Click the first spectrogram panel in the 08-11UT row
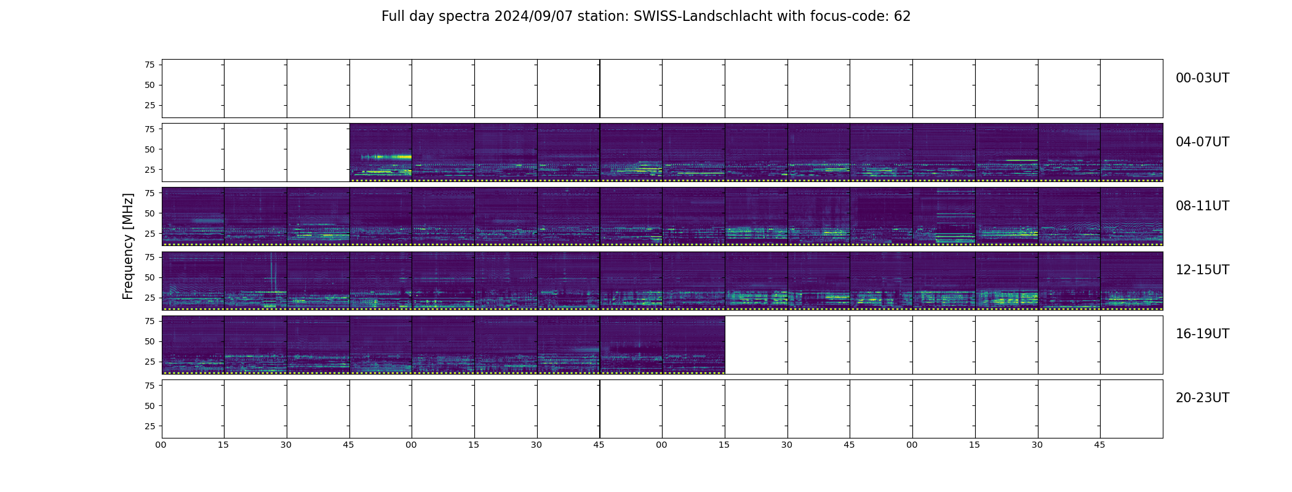Screen dimensions: 1292x492 coord(193,216)
